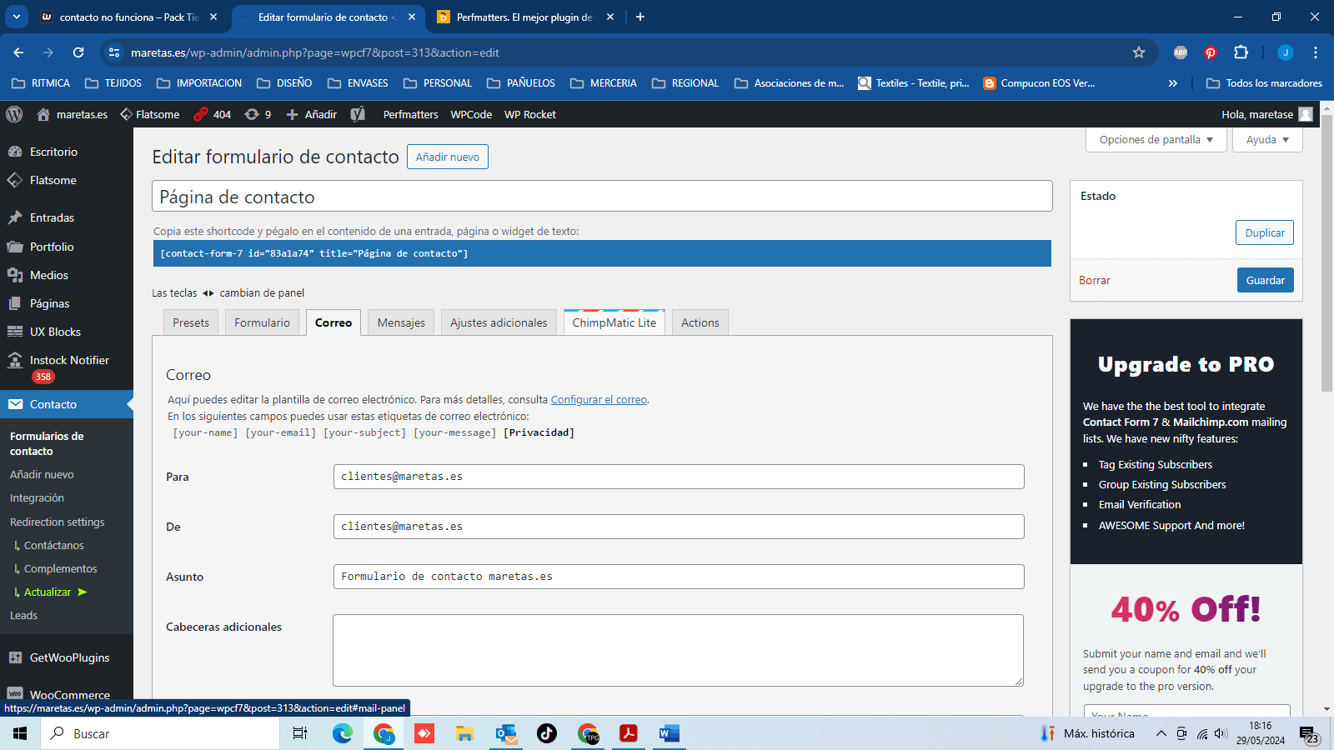Switch to the Formulario tab
Image resolution: width=1334 pixels, height=750 pixels.
[x=262, y=322]
